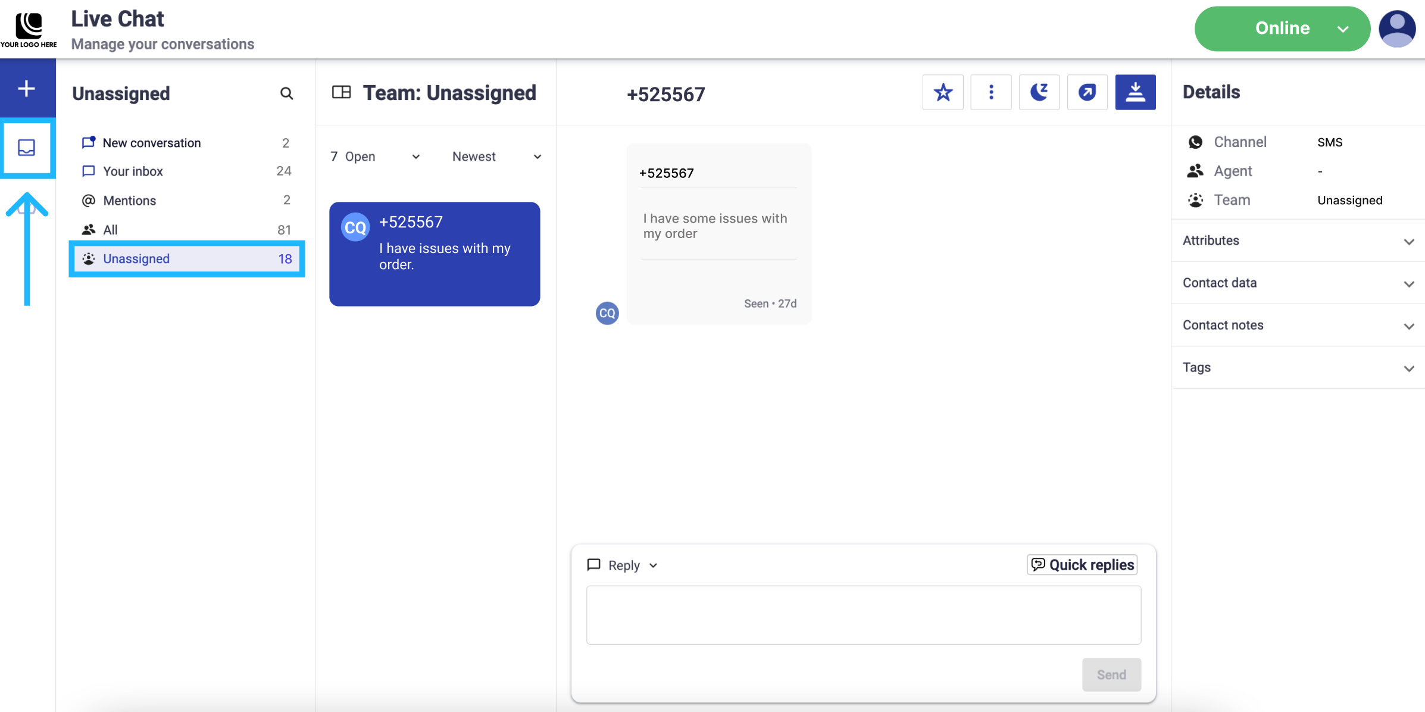Viewport: 1425px width, 712px height.
Task: Click the transfer arrow icon
Action: [1087, 92]
